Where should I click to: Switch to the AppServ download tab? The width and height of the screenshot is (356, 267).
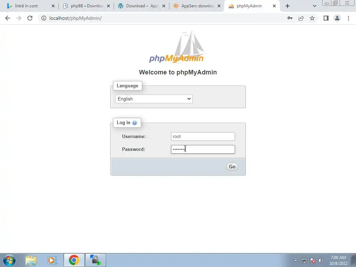coord(197,6)
